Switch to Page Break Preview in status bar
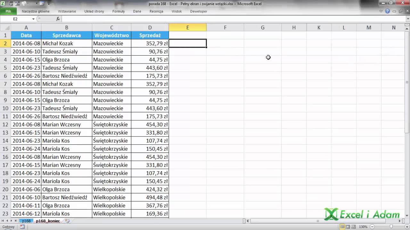The width and height of the screenshot is (410, 230). coord(353,227)
